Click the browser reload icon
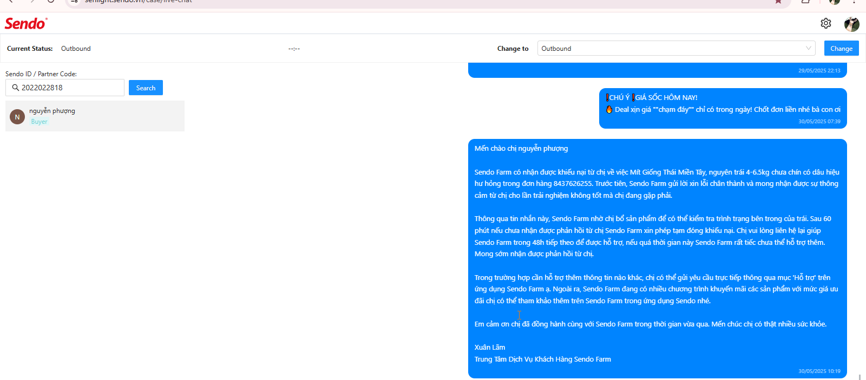 click(x=50, y=2)
